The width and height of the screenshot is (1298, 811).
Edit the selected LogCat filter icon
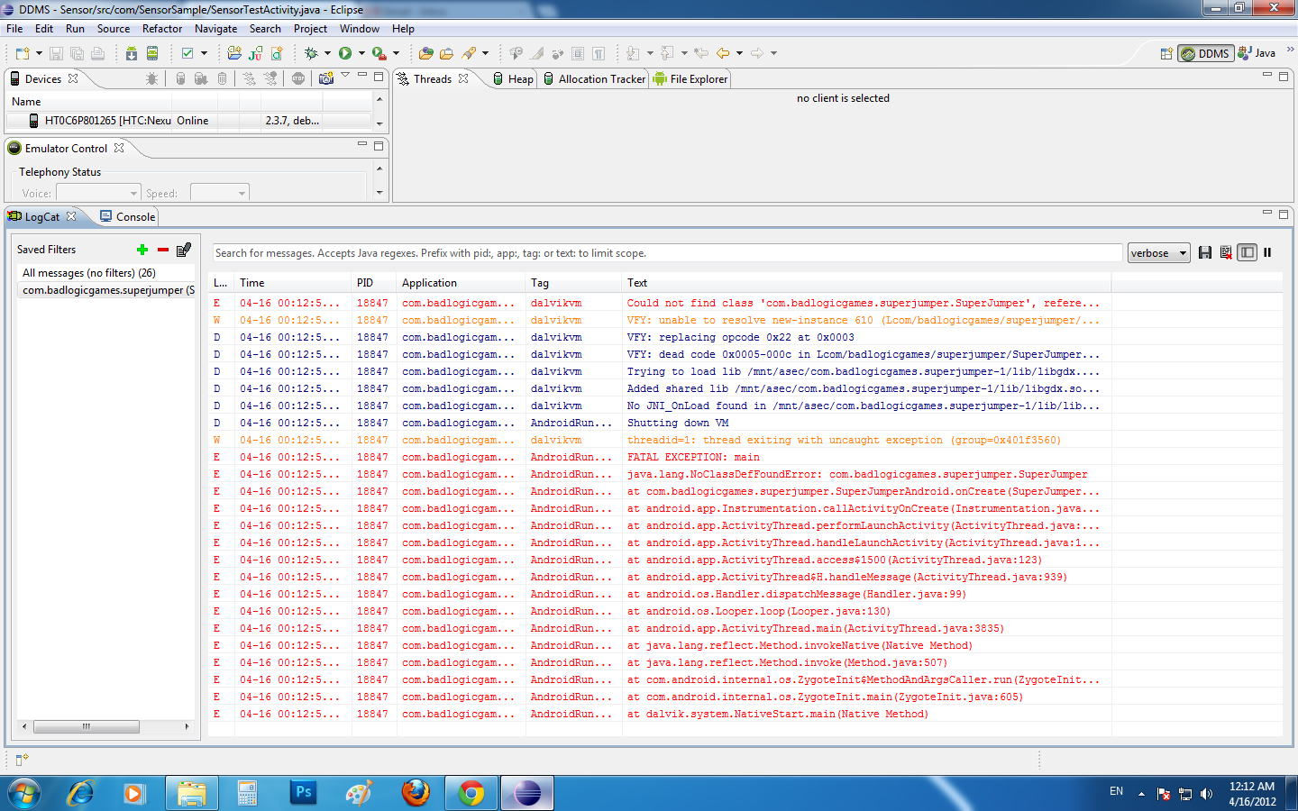click(x=184, y=250)
